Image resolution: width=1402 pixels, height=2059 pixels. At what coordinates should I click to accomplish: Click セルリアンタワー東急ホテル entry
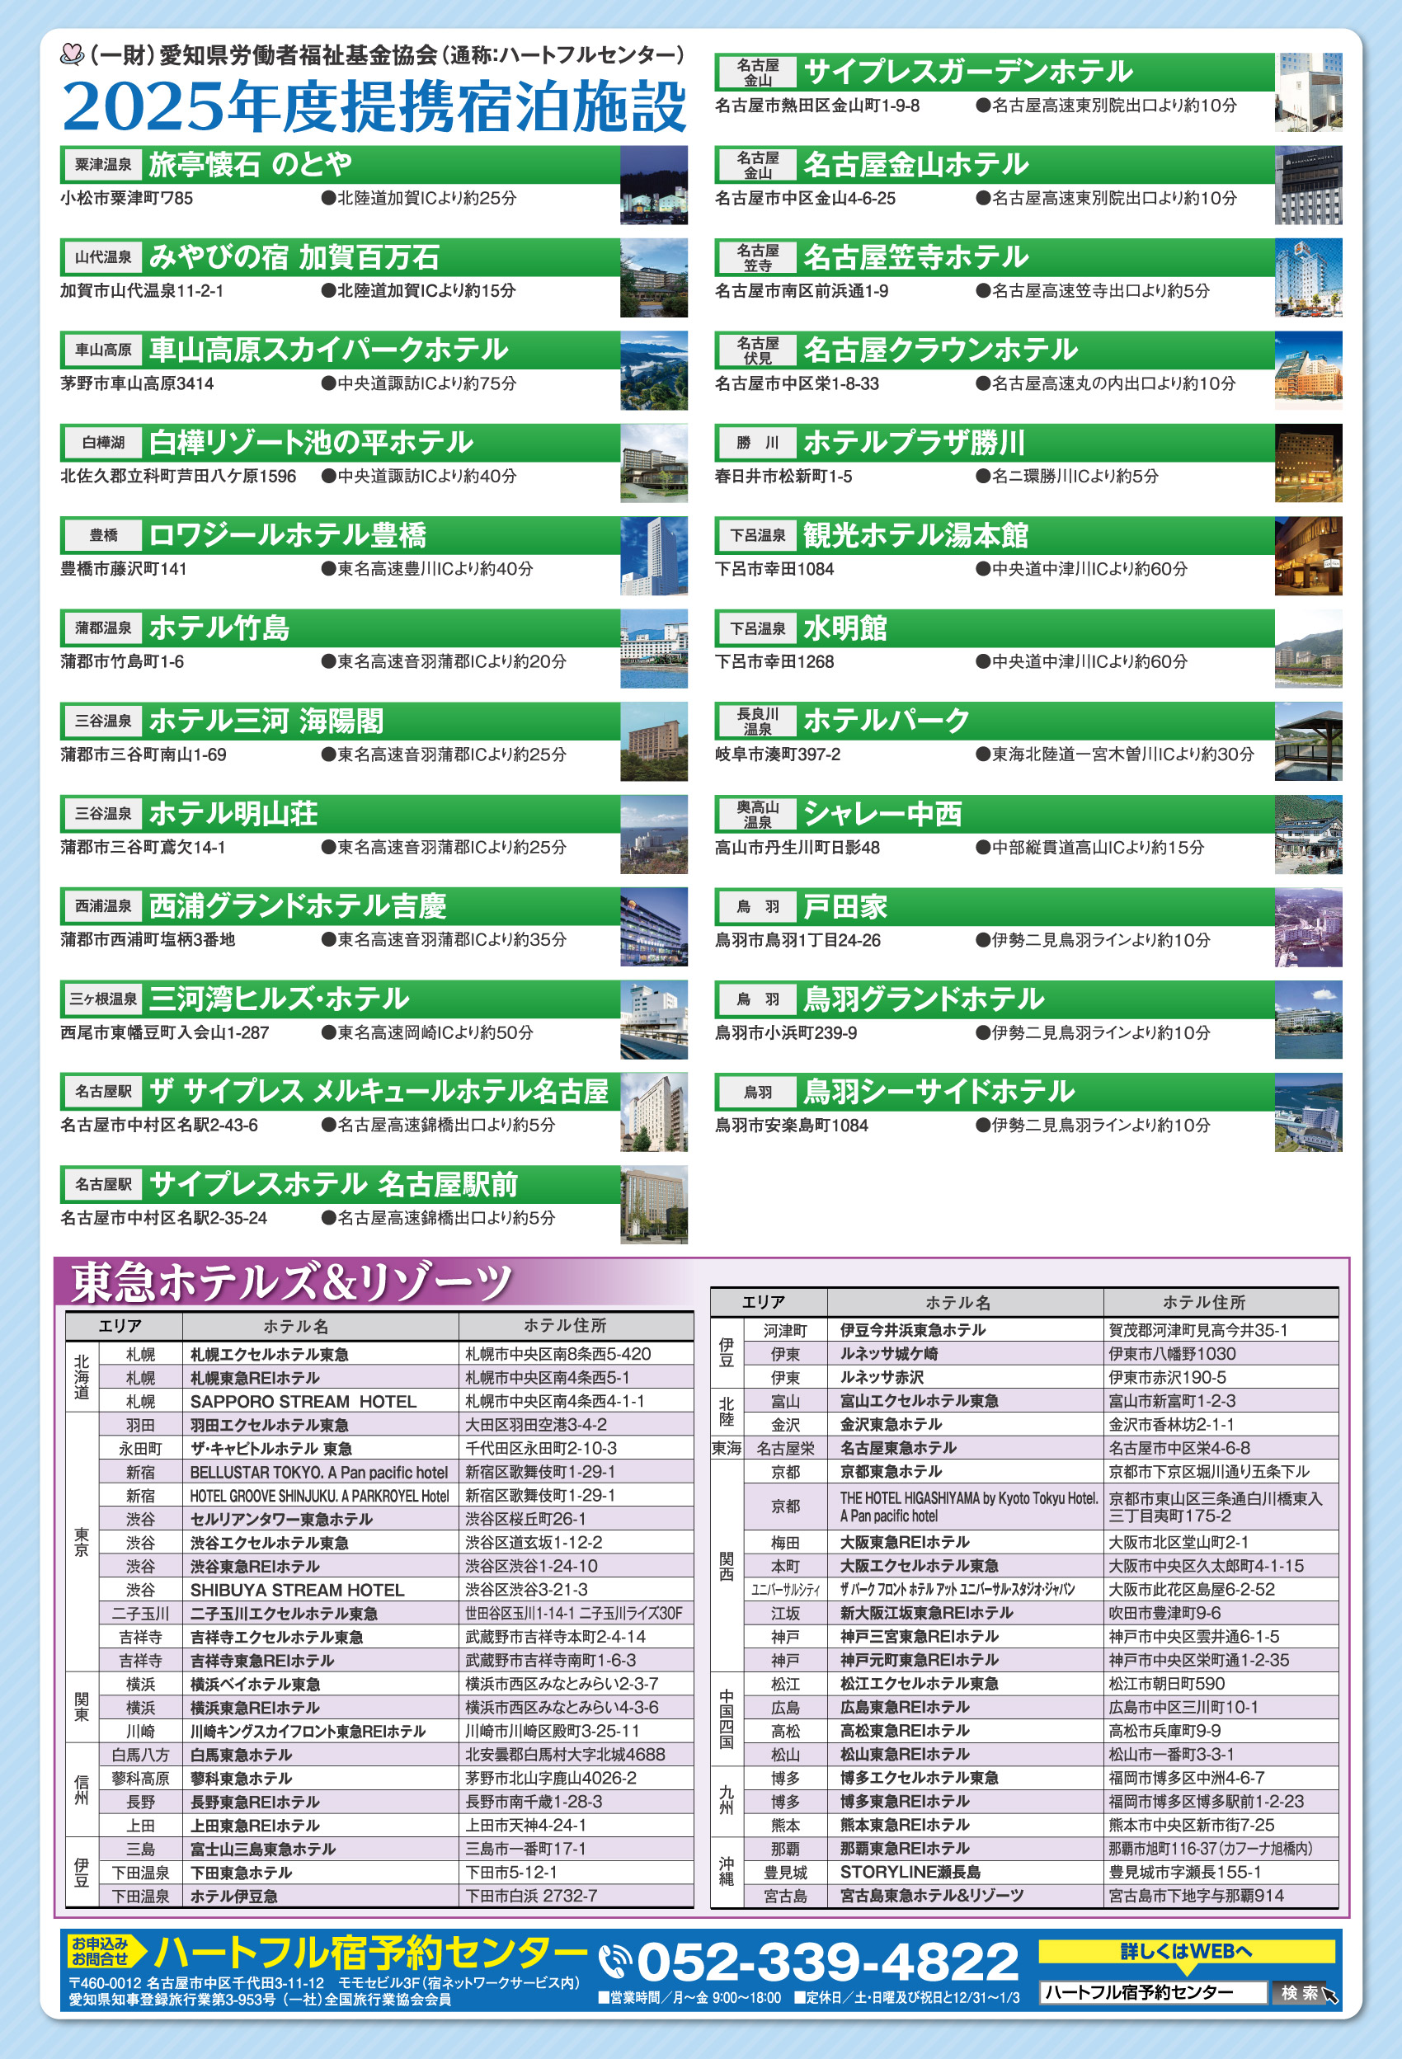(281, 1520)
